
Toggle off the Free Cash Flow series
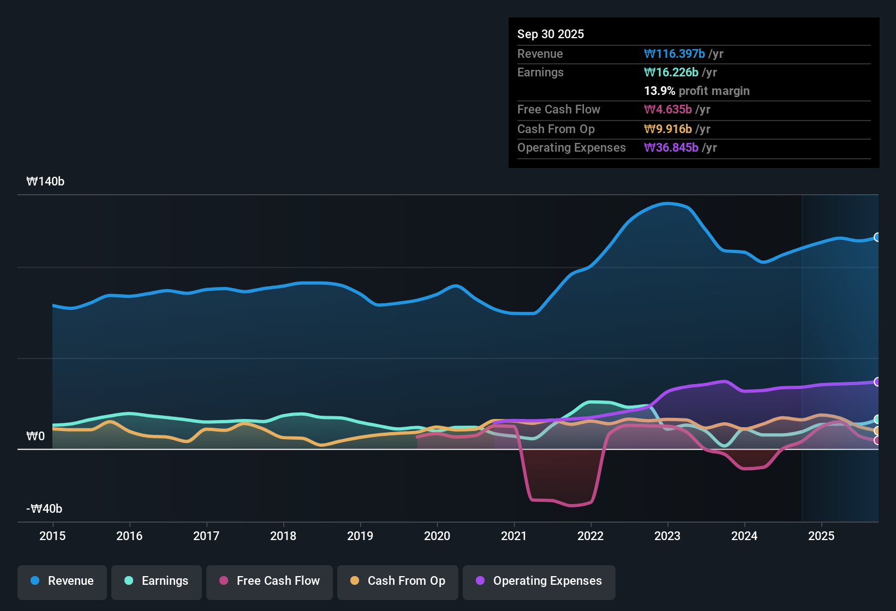click(x=269, y=582)
